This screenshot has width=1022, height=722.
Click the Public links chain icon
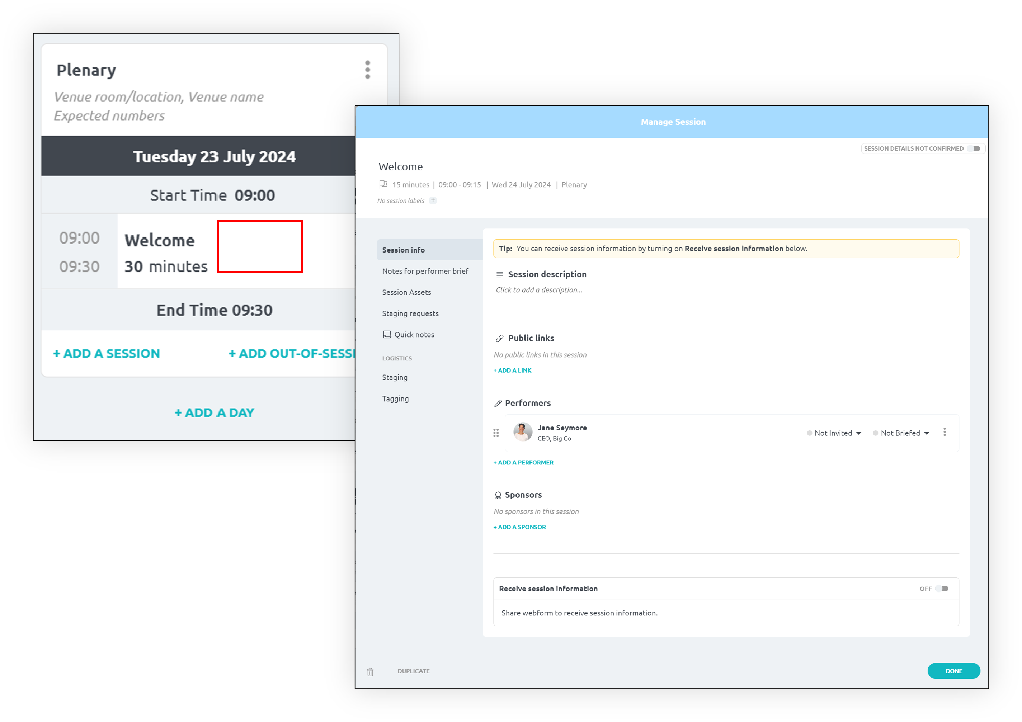pos(499,338)
